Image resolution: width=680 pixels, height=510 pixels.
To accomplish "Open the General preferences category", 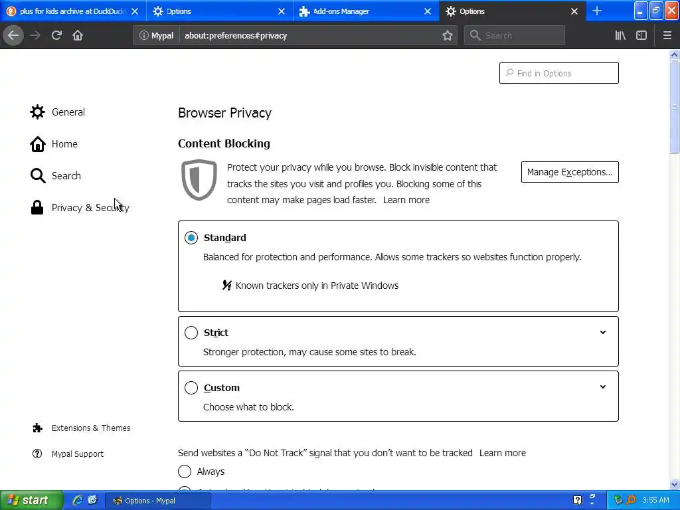I will (x=68, y=112).
